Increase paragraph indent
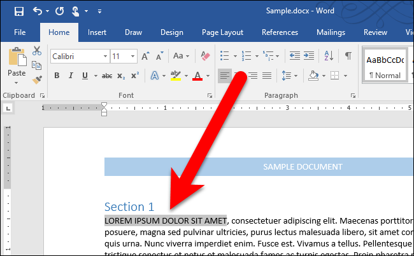Image resolution: width=414 pixels, height=256 pixels. coord(309,56)
